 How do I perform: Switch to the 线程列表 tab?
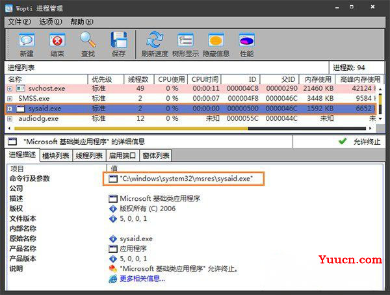(x=89, y=156)
